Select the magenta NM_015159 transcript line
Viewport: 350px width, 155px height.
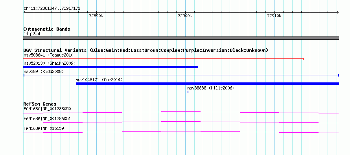[x=181, y=132]
